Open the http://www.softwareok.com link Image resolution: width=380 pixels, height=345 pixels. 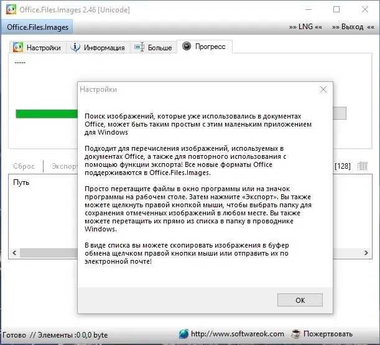click(x=237, y=334)
